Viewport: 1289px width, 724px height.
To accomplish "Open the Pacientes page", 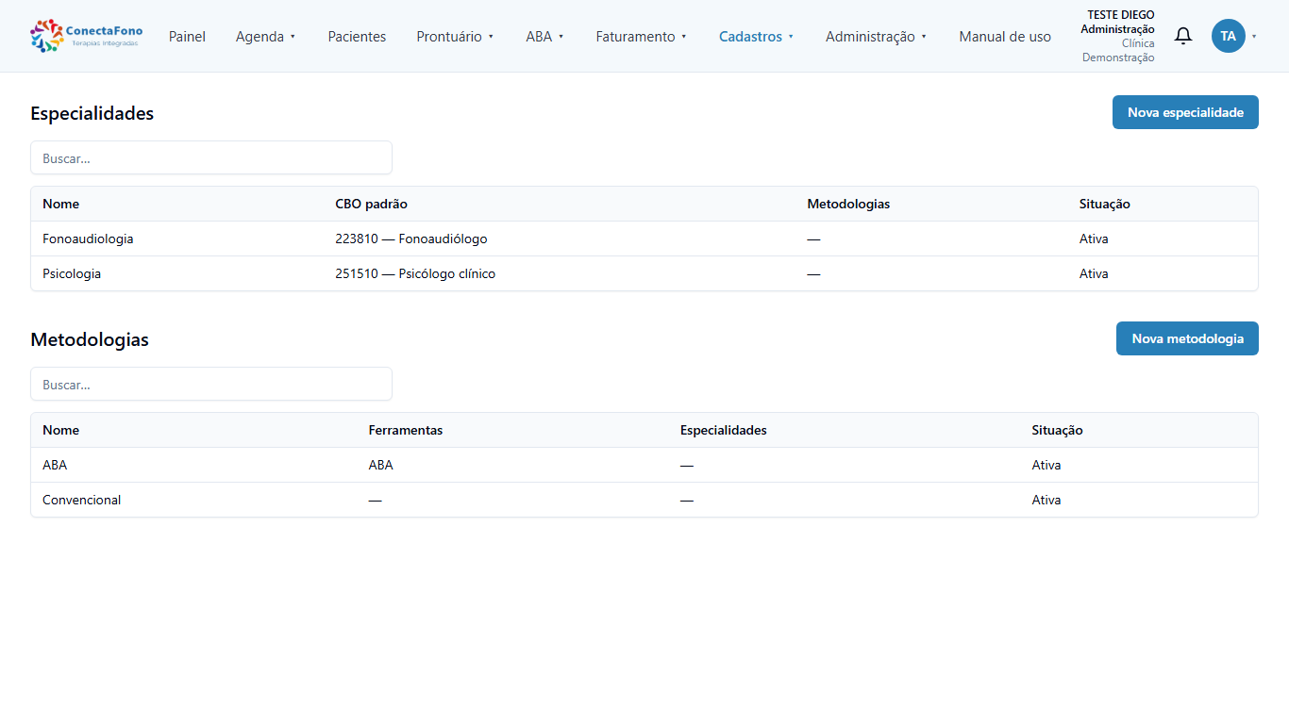I will click(357, 37).
